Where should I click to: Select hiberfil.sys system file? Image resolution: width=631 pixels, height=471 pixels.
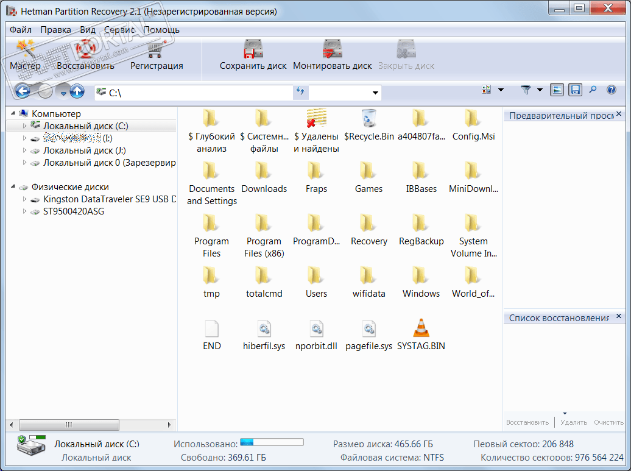pos(264,334)
